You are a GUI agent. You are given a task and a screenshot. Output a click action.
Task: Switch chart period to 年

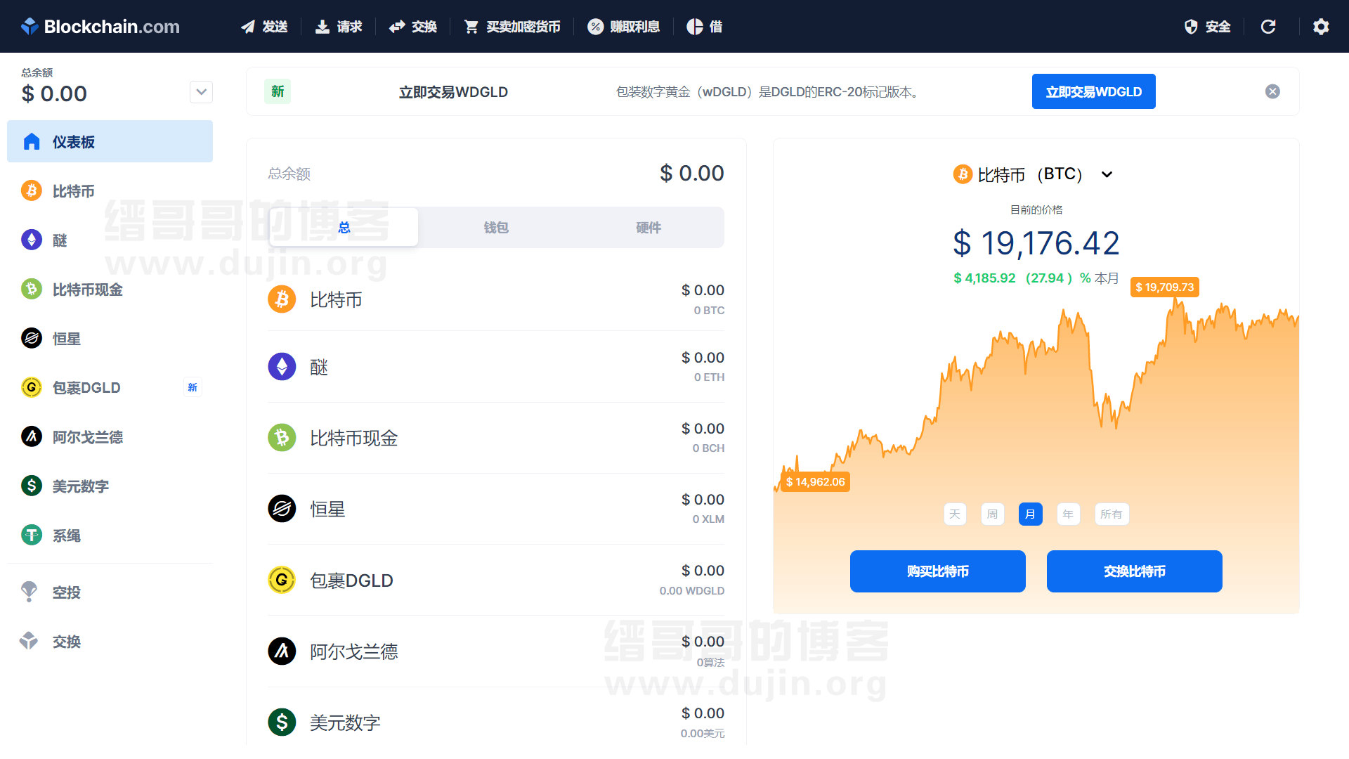click(1068, 514)
